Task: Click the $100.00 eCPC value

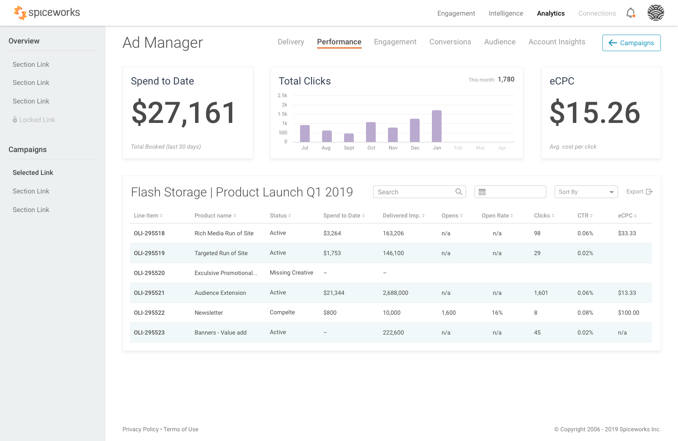Action: click(x=629, y=313)
